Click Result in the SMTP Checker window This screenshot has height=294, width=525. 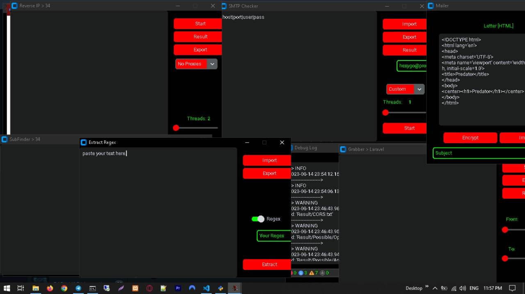pos(404,50)
